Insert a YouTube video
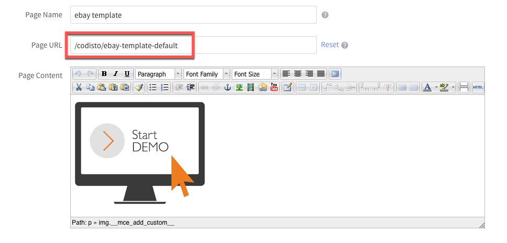 pos(274,87)
